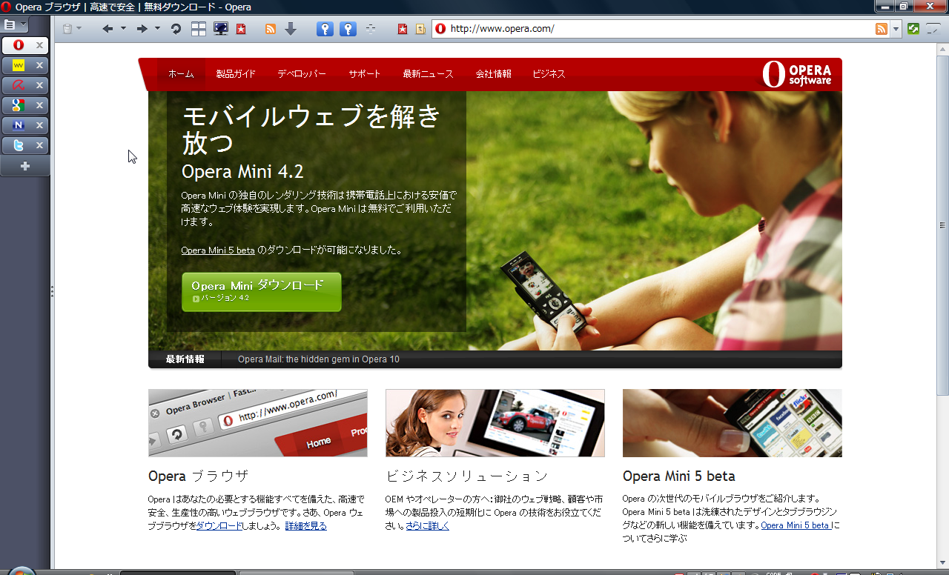Click the red star bookmark icon beside the monitor

point(241,29)
